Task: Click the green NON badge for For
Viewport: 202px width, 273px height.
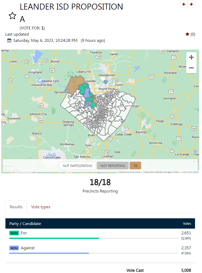Action: [14, 233]
